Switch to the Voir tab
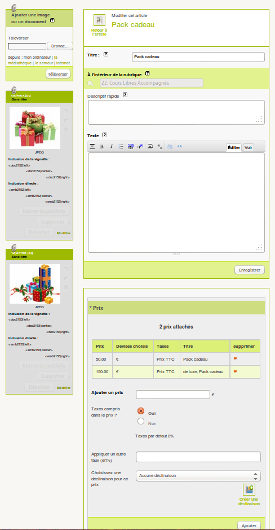Image resolution: width=275 pixels, height=530 pixels. click(249, 148)
